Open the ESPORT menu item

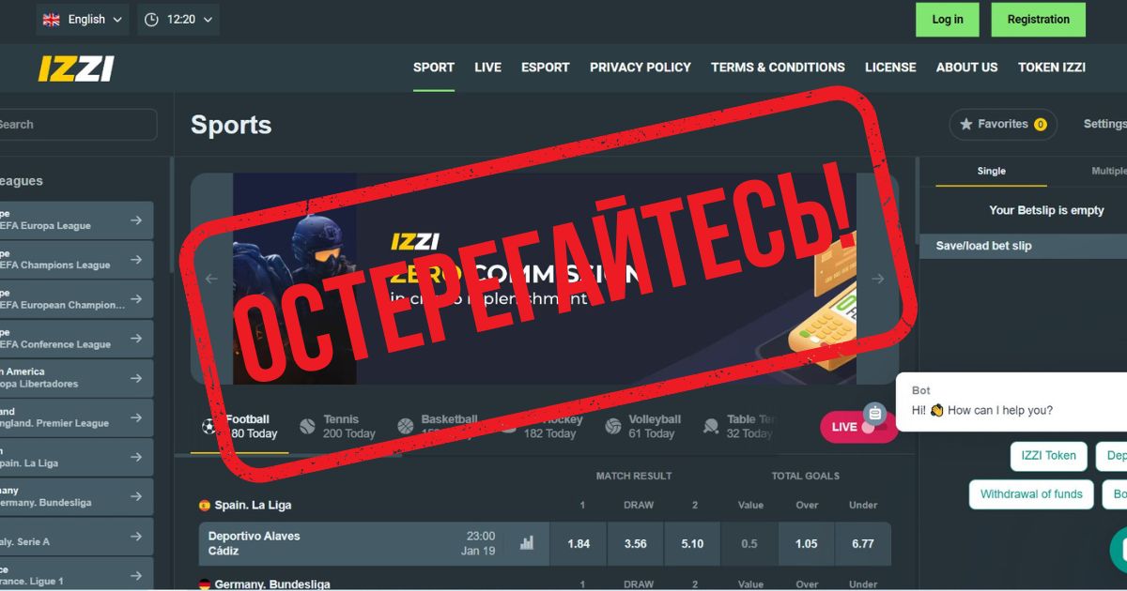(x=546, y=68)
